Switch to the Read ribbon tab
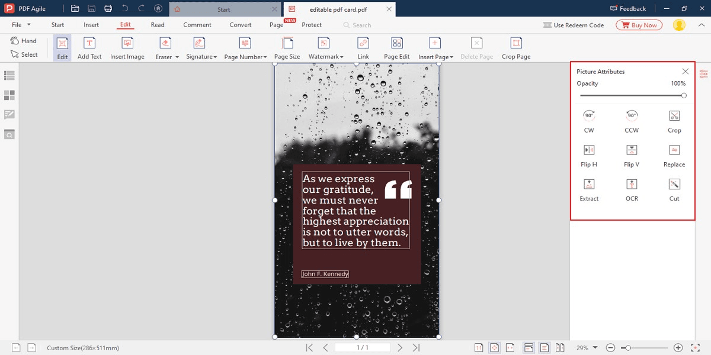This screenshot has height=355, width=711. pos(158,25)
